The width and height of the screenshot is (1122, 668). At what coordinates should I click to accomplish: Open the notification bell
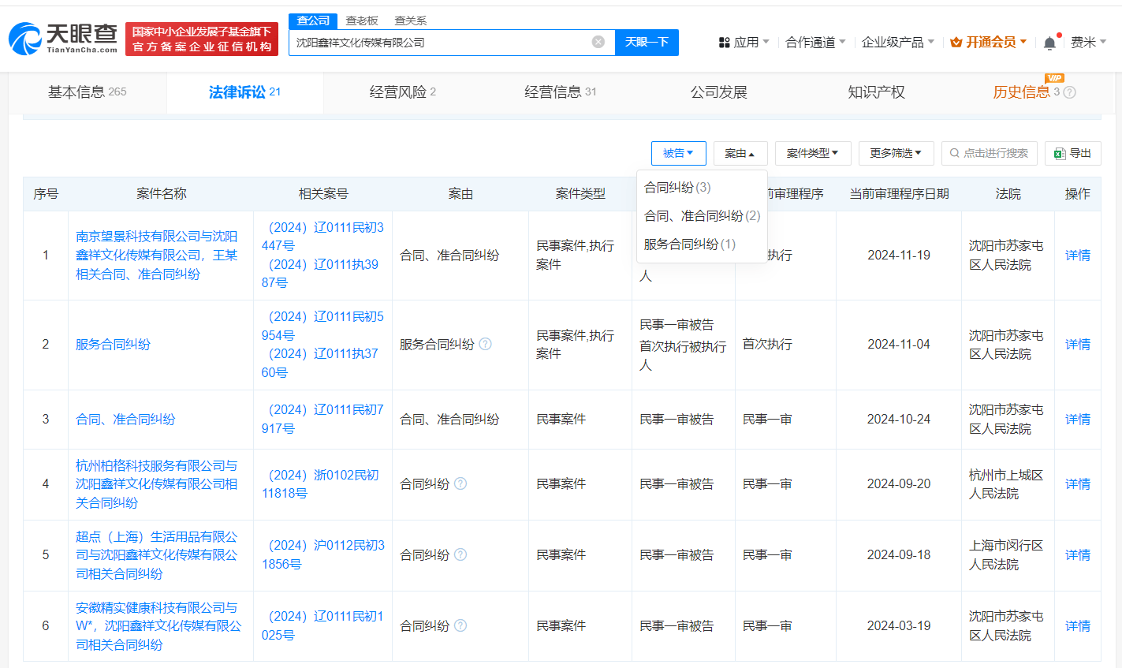pyautogui.click(x=1049, y=43)
